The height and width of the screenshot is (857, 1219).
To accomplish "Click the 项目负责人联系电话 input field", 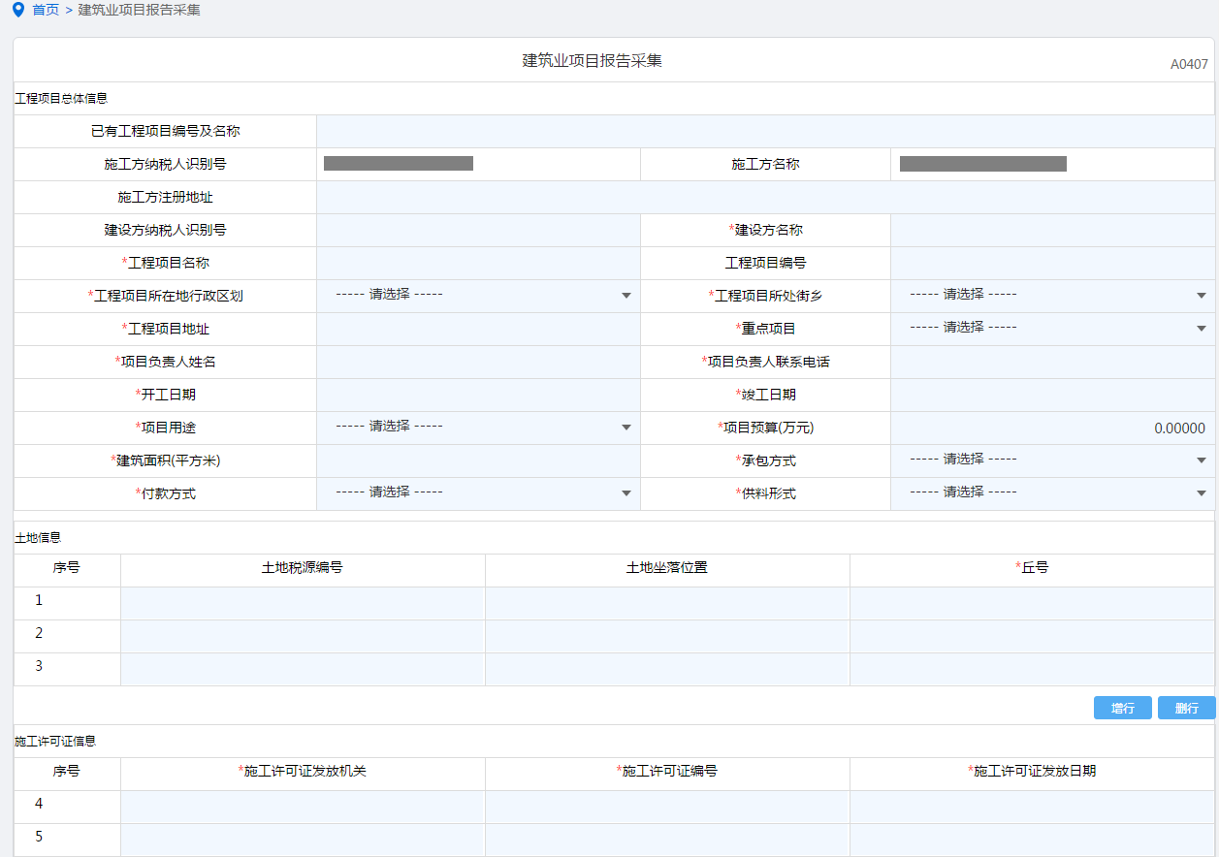I will pyautogui.click(x=1052, y=363).
